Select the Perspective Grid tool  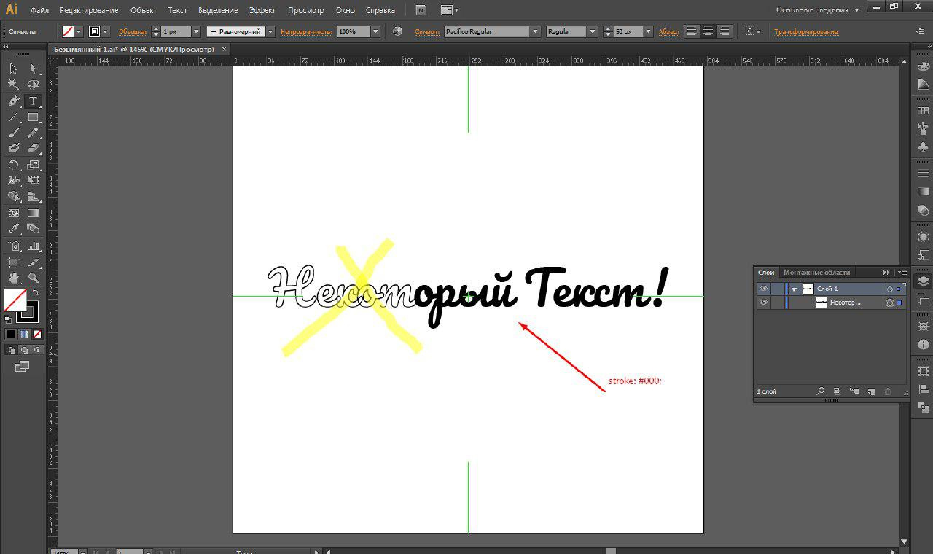coord(33,197)
